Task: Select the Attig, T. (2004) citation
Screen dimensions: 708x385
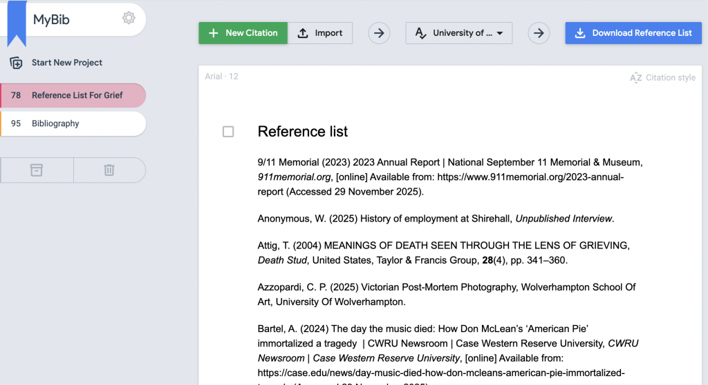Action: click(442, 253)
